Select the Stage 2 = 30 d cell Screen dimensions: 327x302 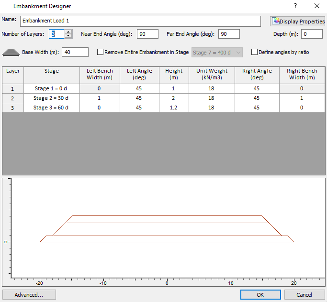click(x=52, y=98)
